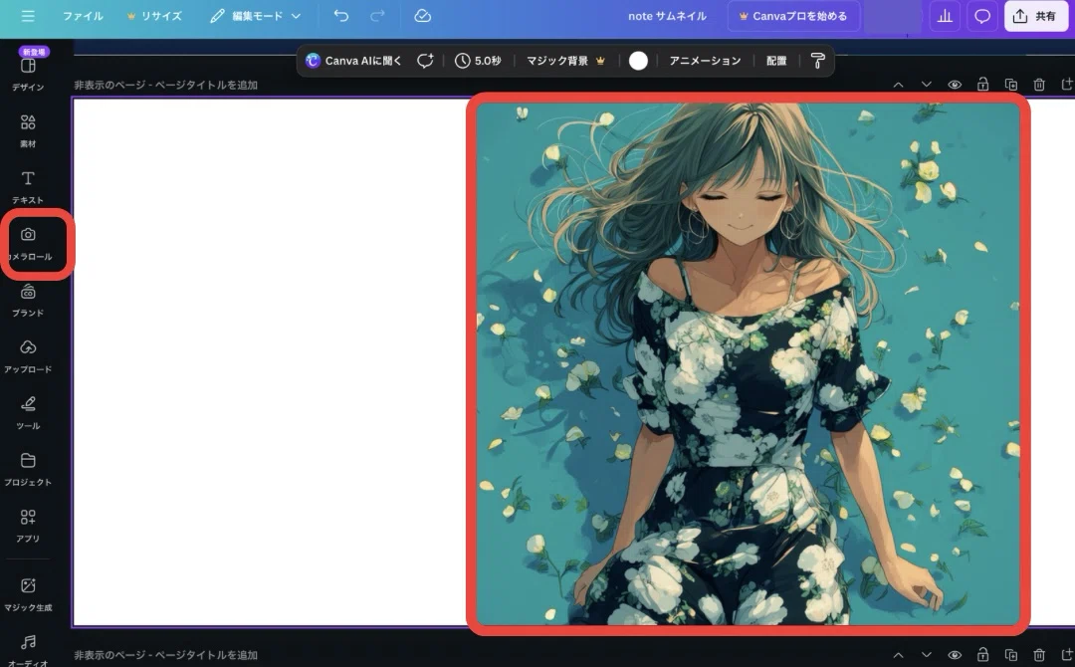
Task: Toggle the upper page's eye visibility icon
Action: click(x=955, y=85)
